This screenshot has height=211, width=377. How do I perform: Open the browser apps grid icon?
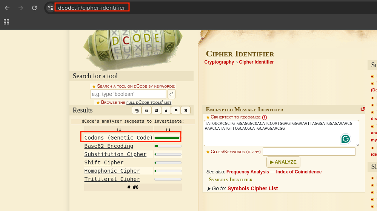pos(6,22)
